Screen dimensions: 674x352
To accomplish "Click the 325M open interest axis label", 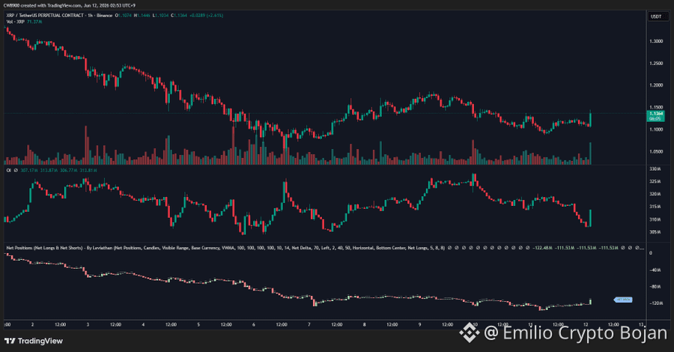I will click(x=655, y=181).
